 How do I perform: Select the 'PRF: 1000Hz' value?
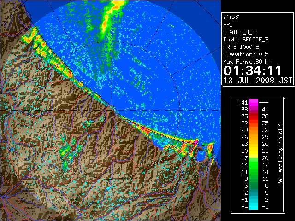[241, 47]
